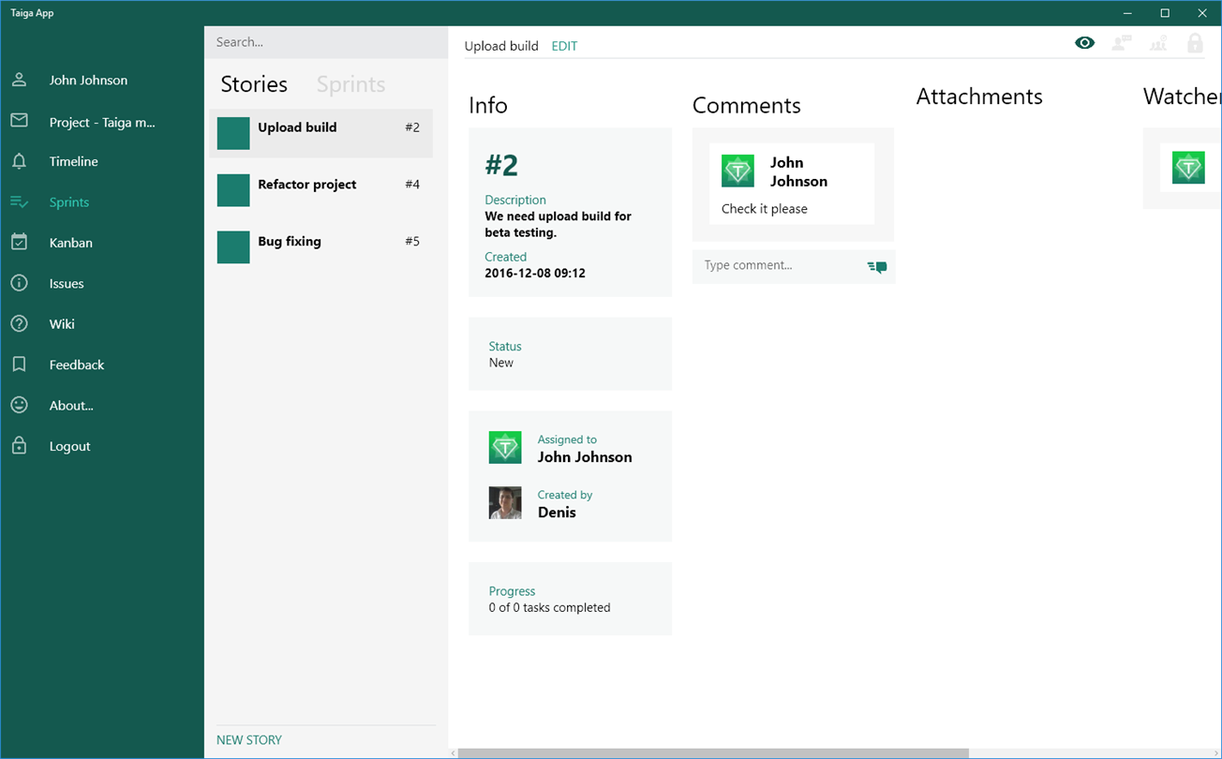Select the Refactor project story

(x=320, y=190)
